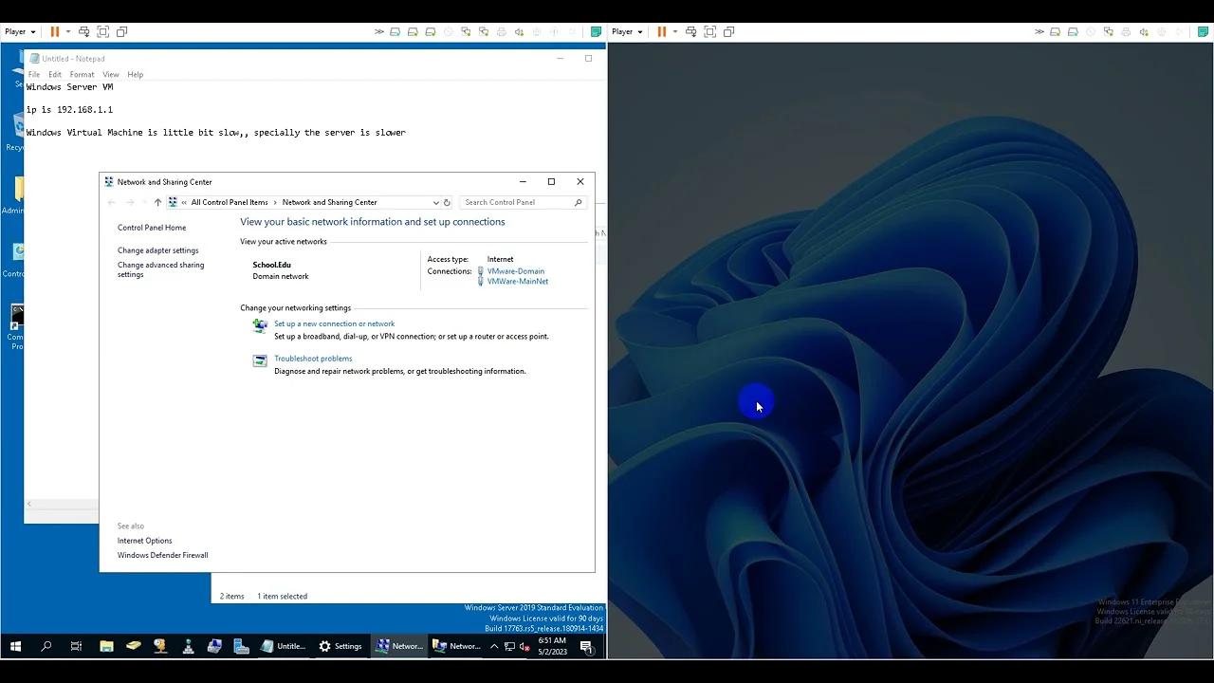Show hidden icons with the taskbar chevron
The width and height of the screenshot is (1214, 683).
pos(494,646)
